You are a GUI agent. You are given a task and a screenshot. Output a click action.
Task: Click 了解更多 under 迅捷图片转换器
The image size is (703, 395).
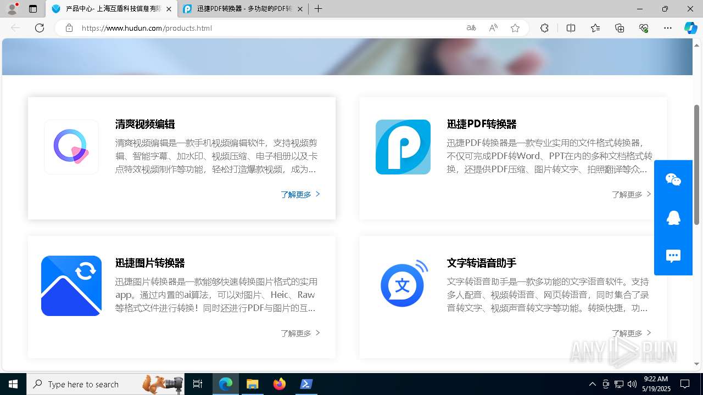[x=300, y=333]
